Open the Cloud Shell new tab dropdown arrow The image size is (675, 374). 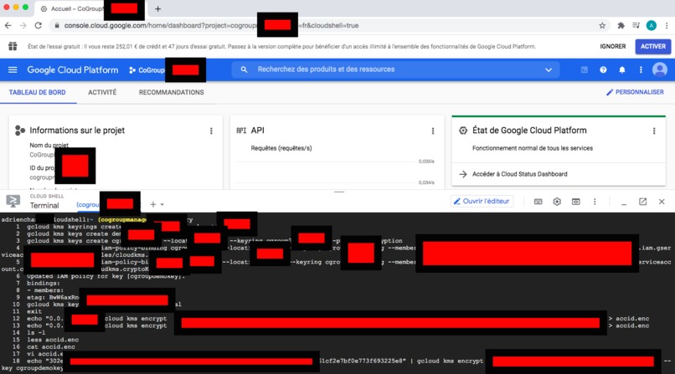pyautogui.click(x=162, y=205)
